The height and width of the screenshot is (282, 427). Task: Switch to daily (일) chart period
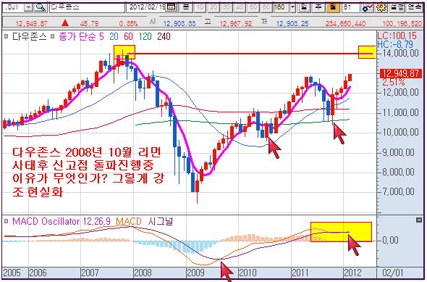point(305,7)
